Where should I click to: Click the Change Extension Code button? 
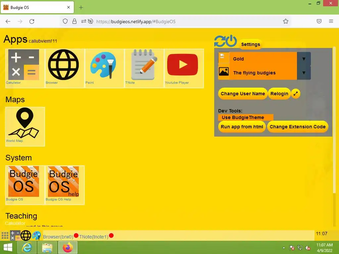tap(298, 127)
